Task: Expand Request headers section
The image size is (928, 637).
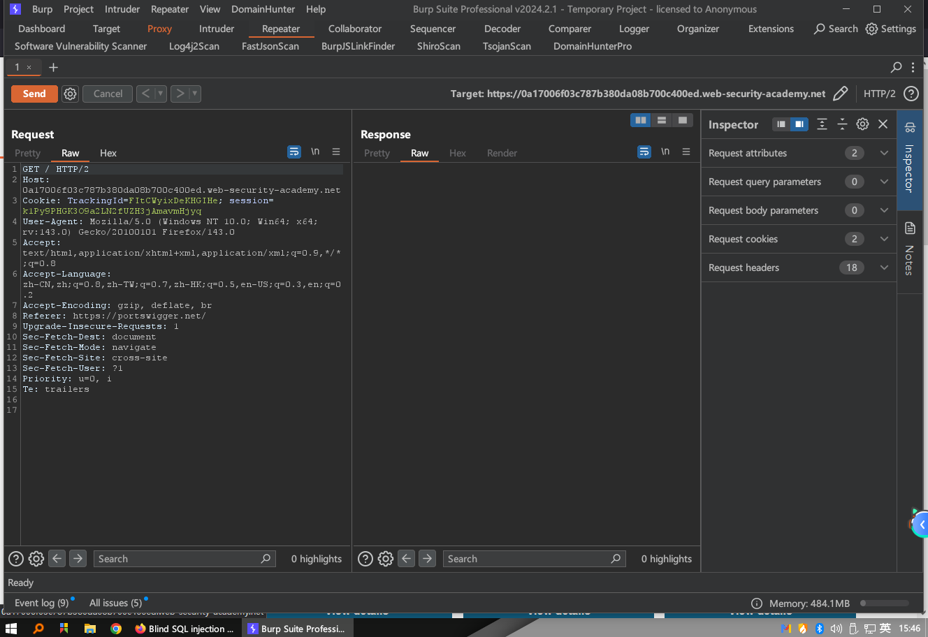Action: [799, 268]
